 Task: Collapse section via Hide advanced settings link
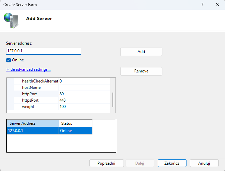click(28, 69)
